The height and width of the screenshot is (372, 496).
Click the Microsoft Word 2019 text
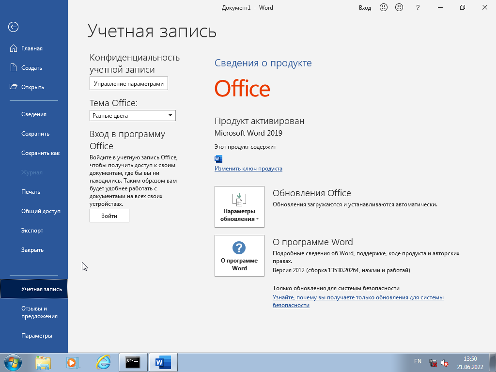(x=248, y=133)
